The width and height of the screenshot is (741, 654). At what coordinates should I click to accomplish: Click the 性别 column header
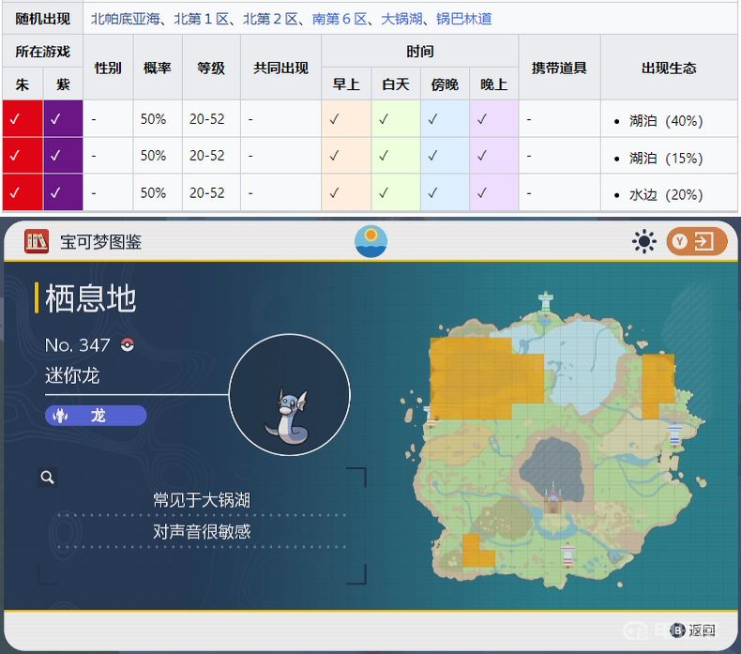(x=108, y=68)
